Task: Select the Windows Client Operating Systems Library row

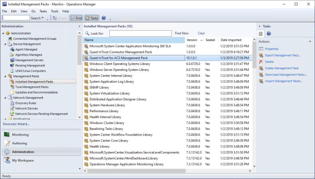Action: click(167, 64)
